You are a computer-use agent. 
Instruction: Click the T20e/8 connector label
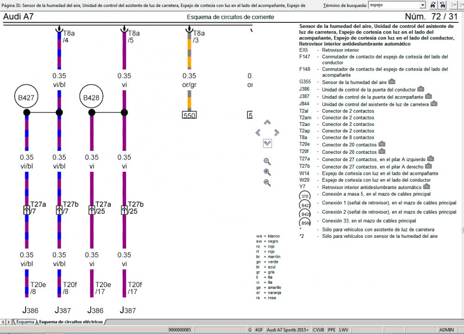[x=38, y=288]
